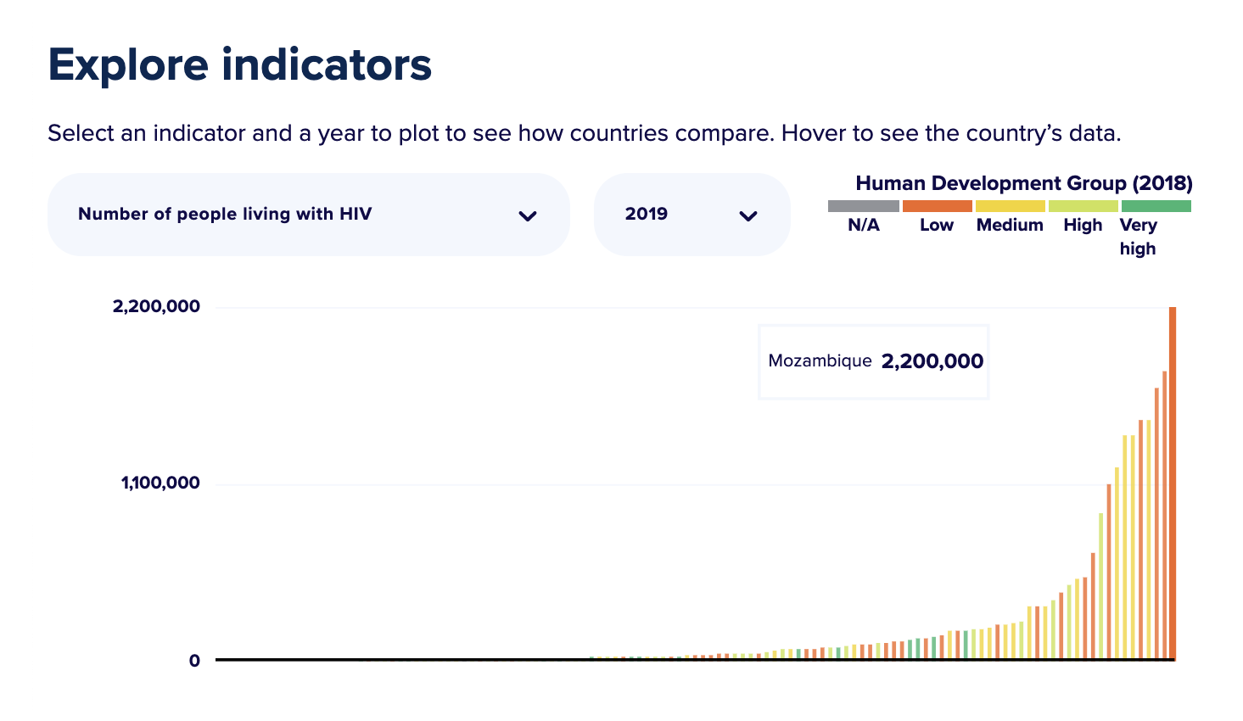1243x721 pixels.
Task: Click the tallest Mozambique bar in the chart
Action: 1173,483
